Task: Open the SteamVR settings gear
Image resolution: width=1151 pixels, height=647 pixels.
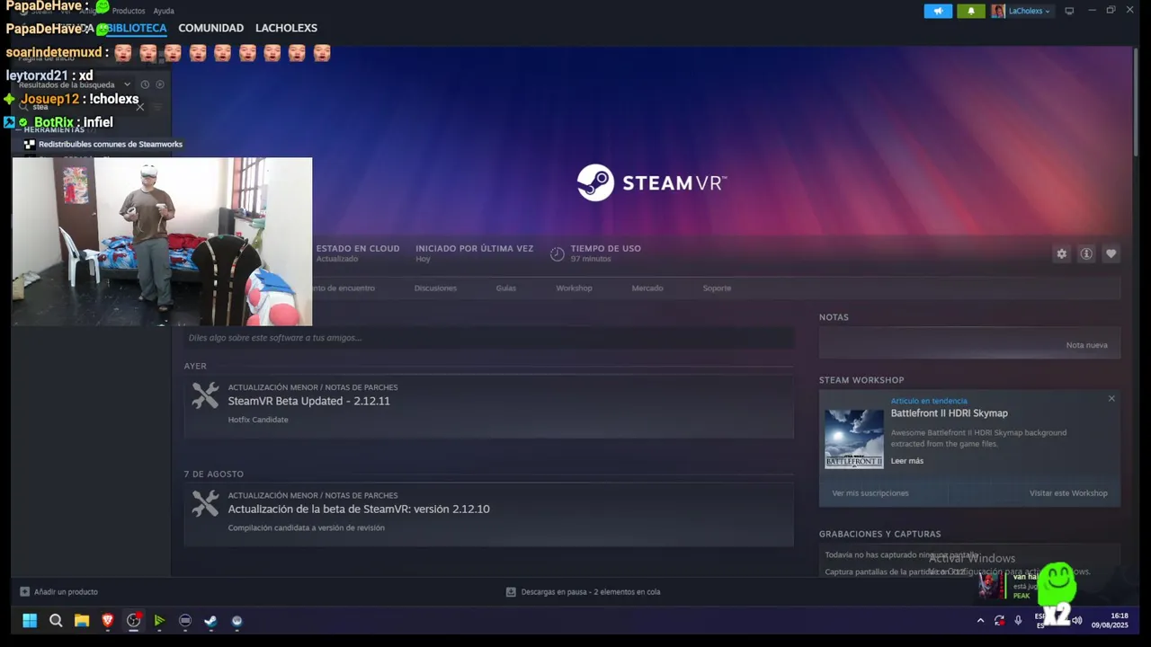Action: (x=1061, y=254)
